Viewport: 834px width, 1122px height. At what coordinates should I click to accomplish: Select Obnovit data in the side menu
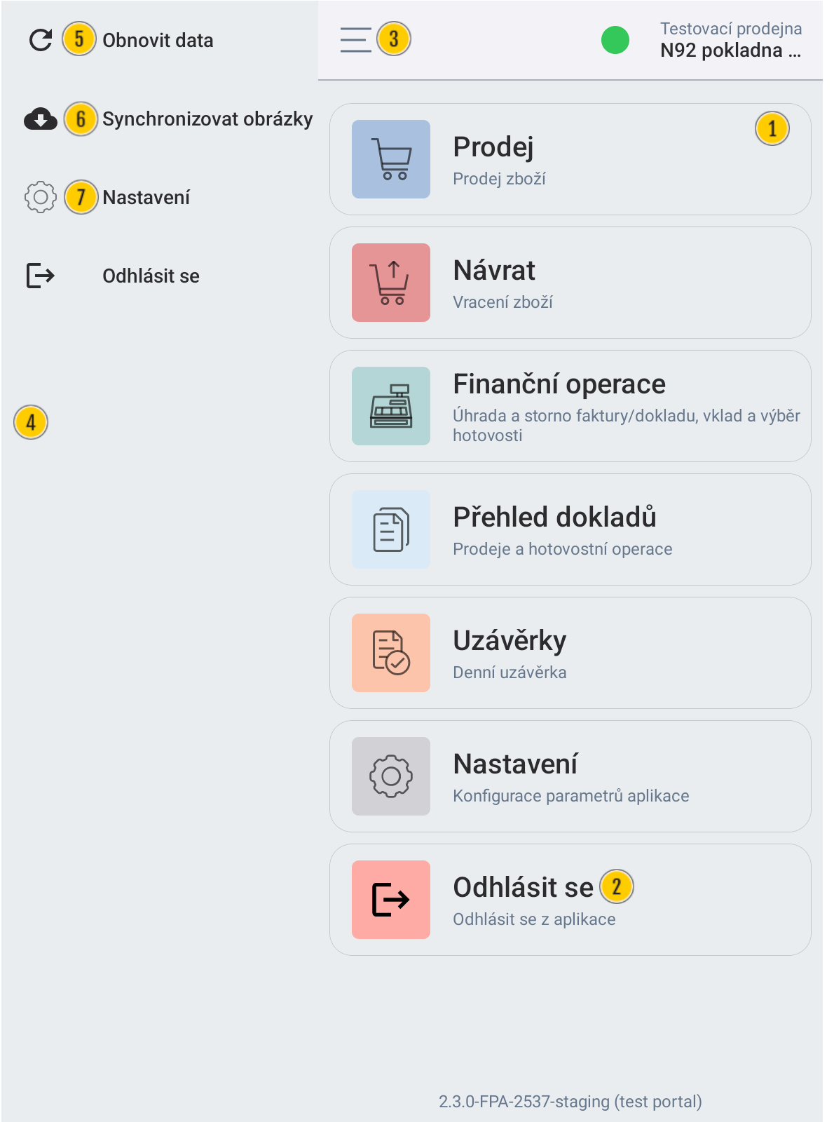tap(158, 41)
